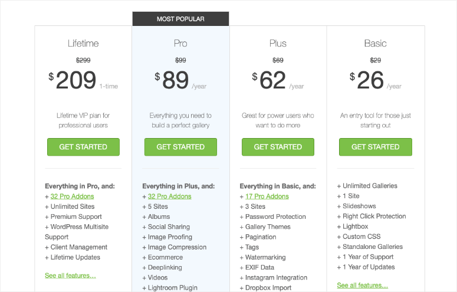The width and height of the screenshot is (457, 292).
Task: Open See all features link under Lifetime
Action: tap(70, 275)
